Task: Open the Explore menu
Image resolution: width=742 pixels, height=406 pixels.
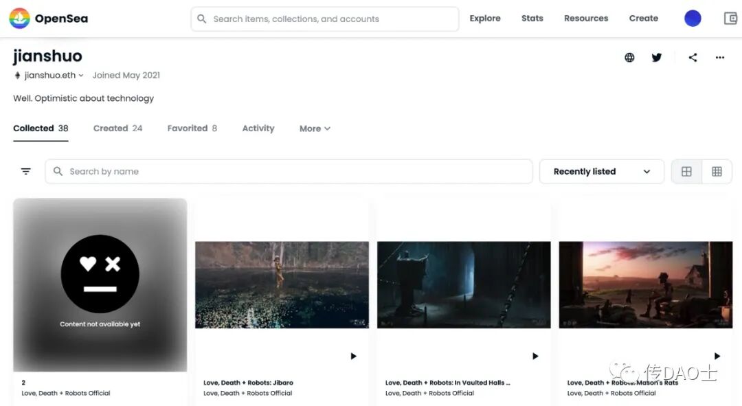Action: click(484, 19)
